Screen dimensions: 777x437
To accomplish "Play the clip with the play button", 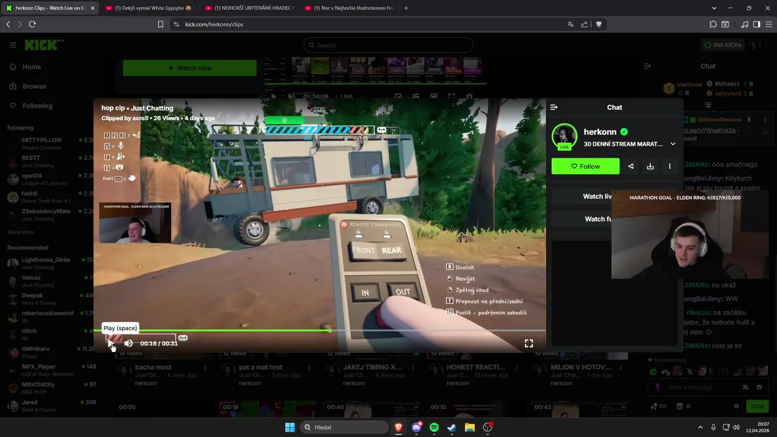I will (111, 344).
